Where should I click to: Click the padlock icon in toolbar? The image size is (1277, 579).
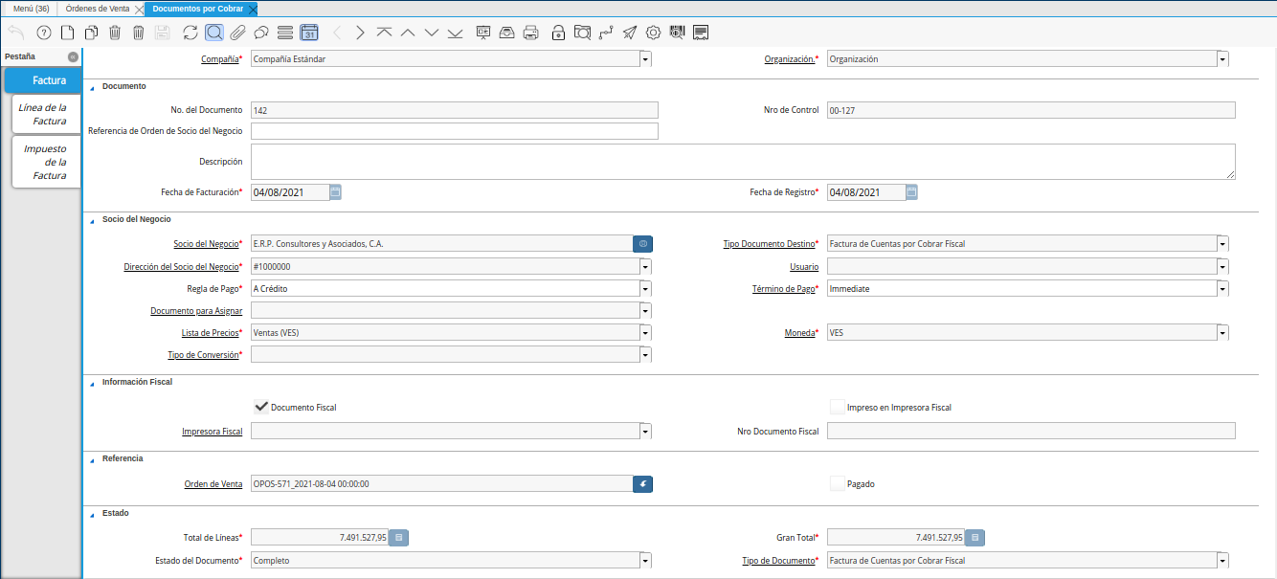558,33
